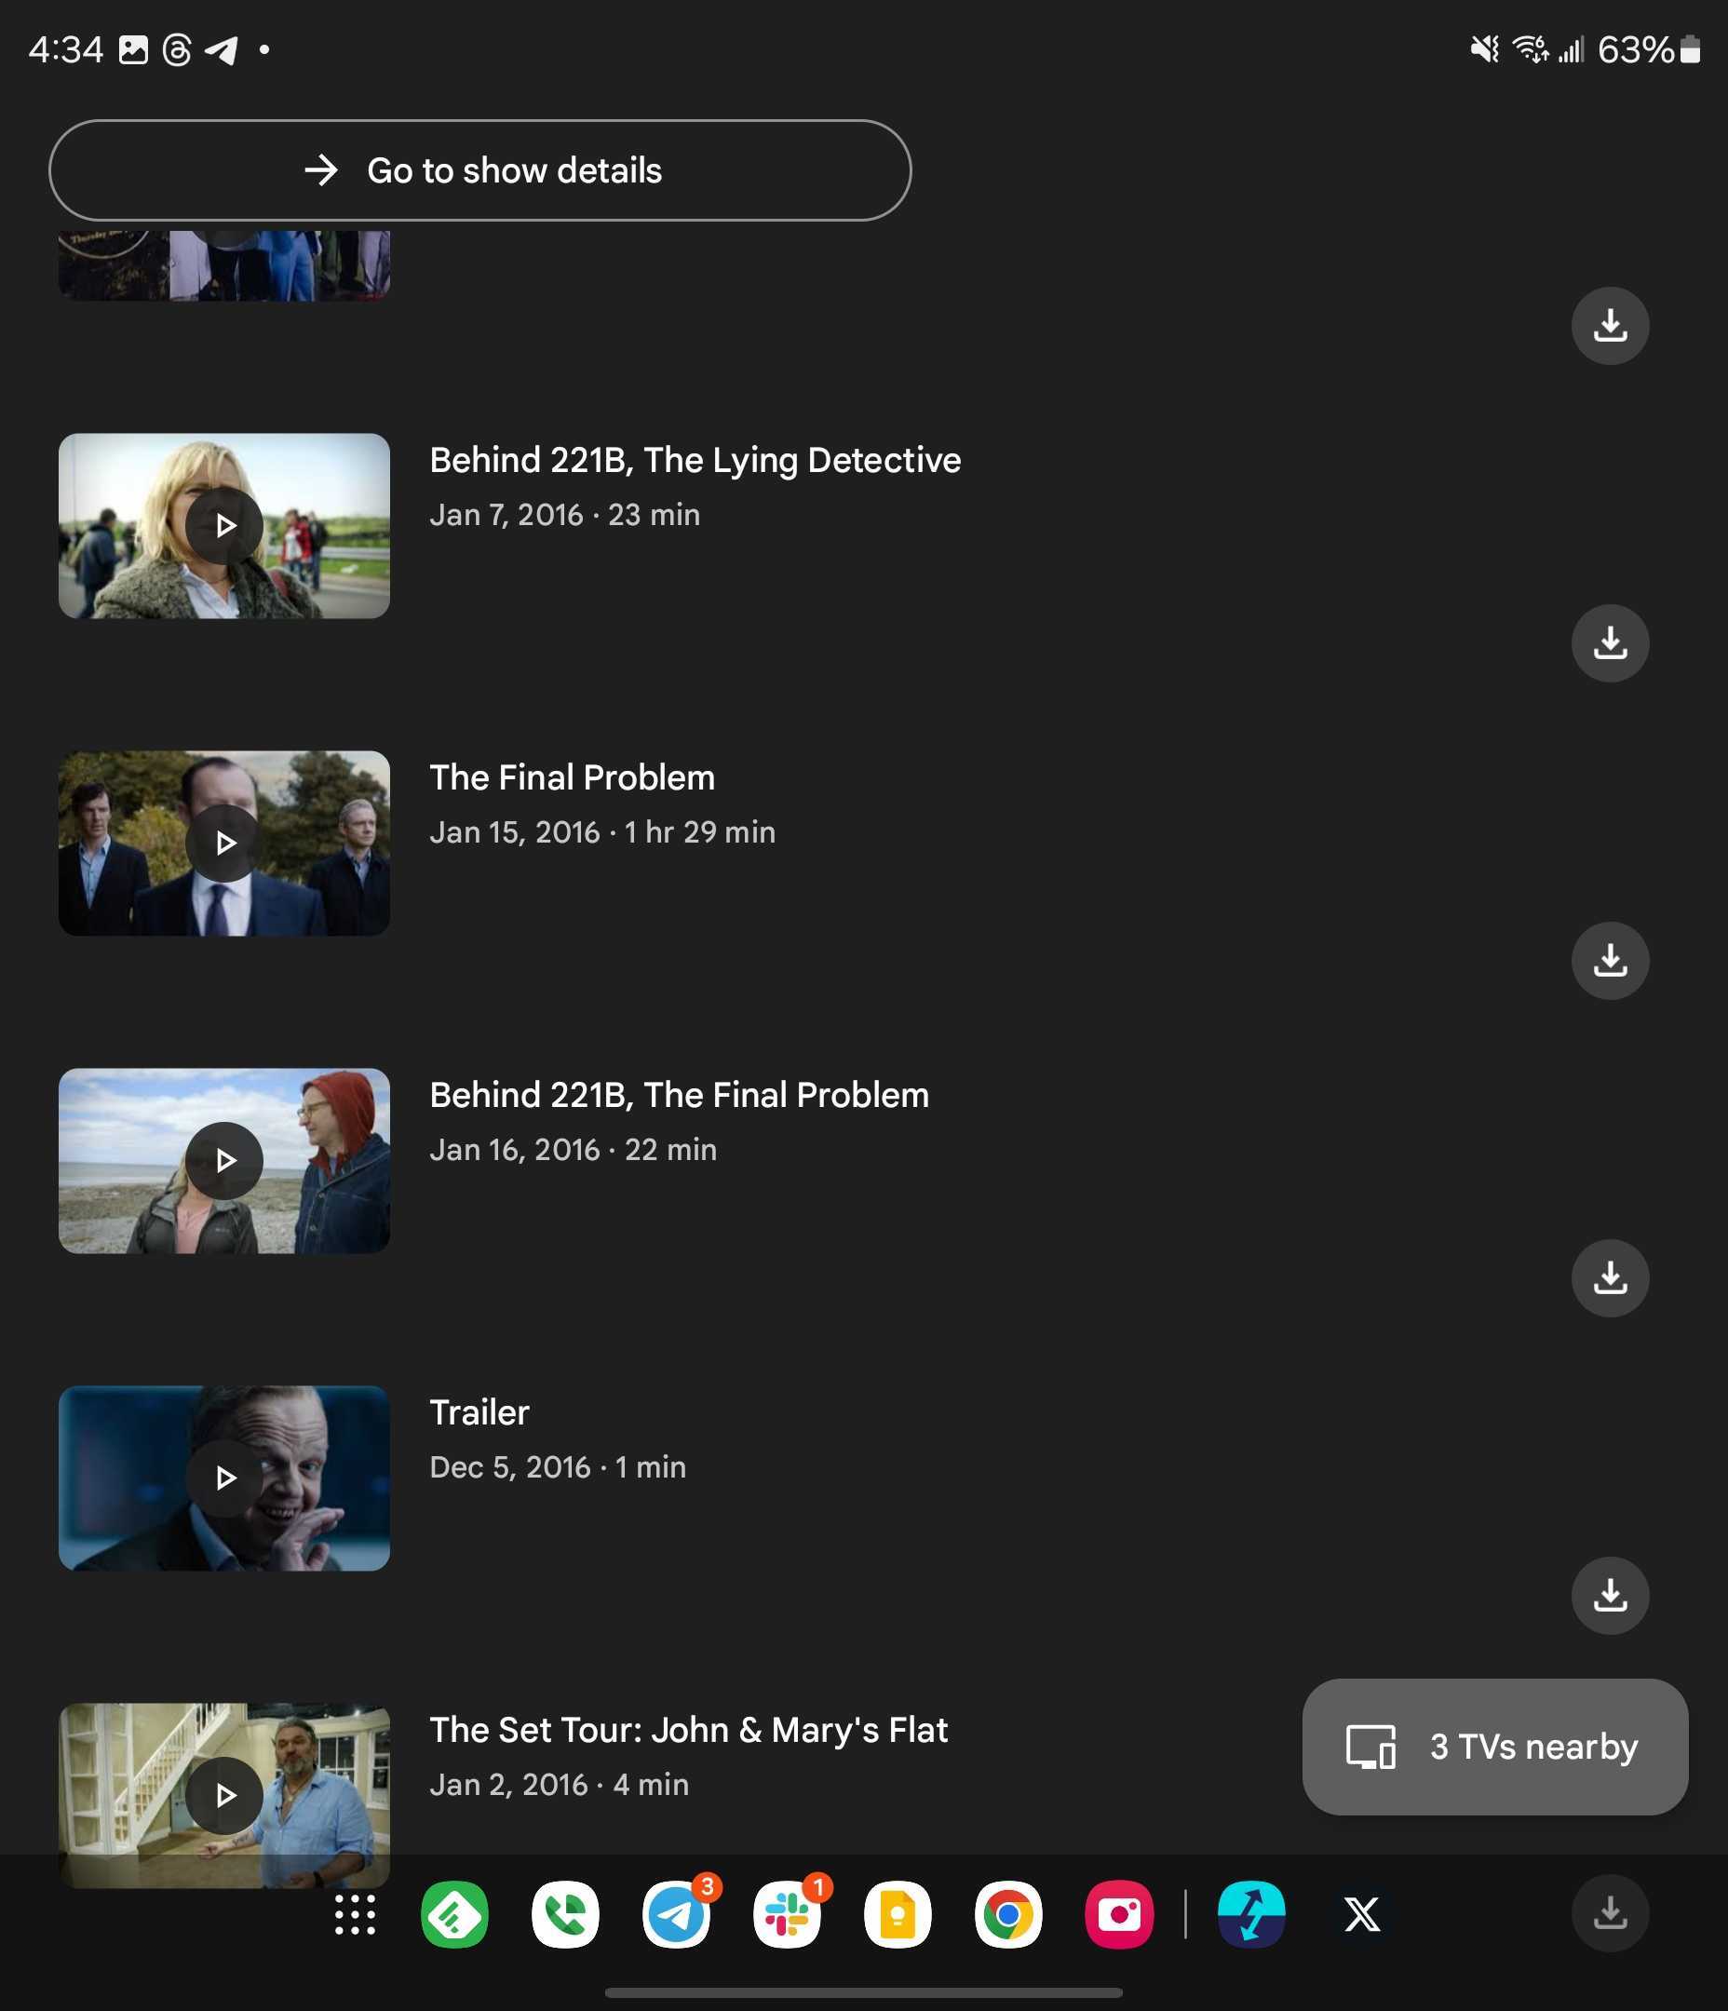Tap the Go to show details button
Image resolution: width=1728 pixels, height=2011 pixels.
click(x=479, y=170)
